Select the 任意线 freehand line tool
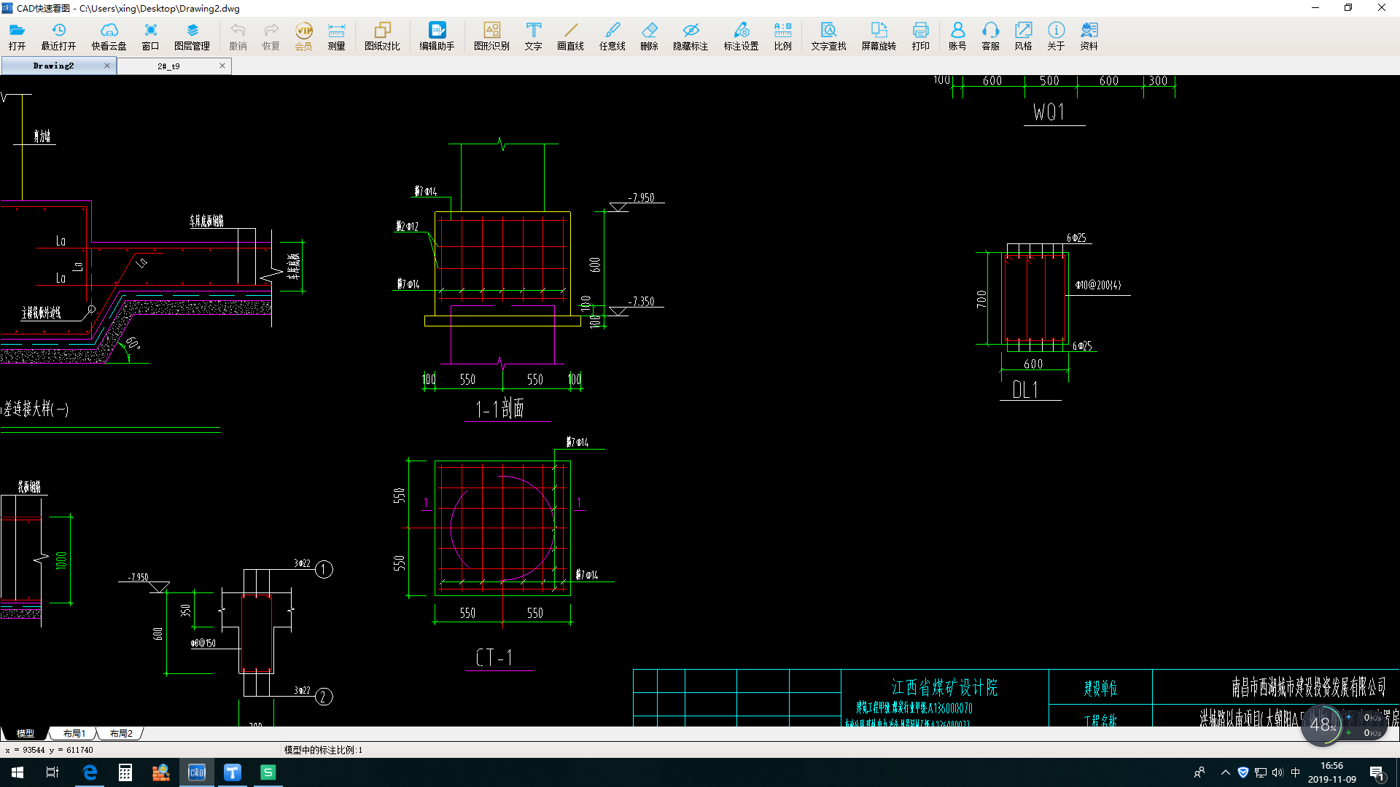 (x=612, y=36)
